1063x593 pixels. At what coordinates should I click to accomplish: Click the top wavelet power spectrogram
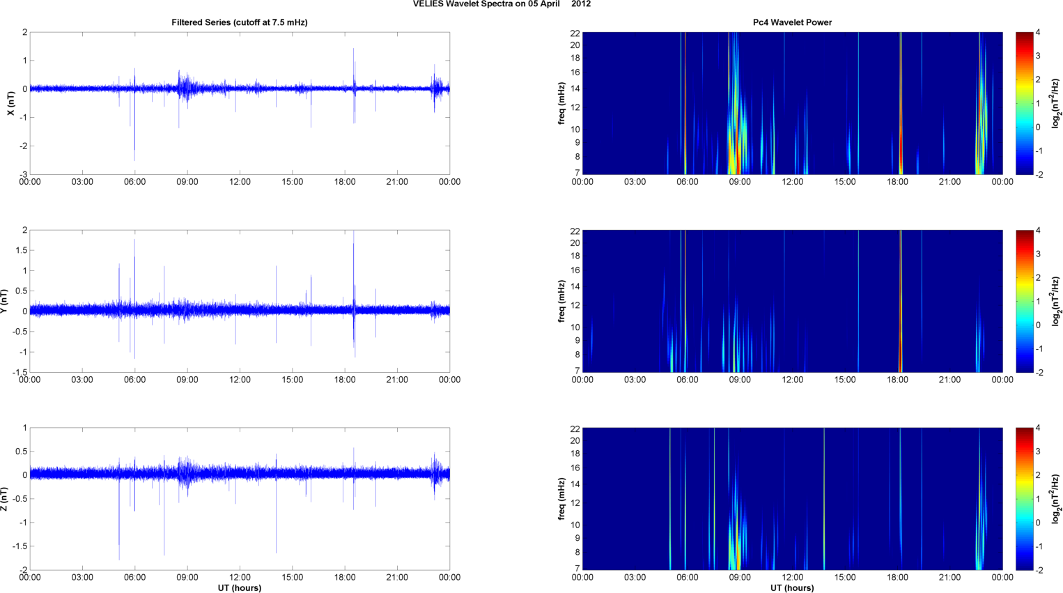(x=792, y=103)
